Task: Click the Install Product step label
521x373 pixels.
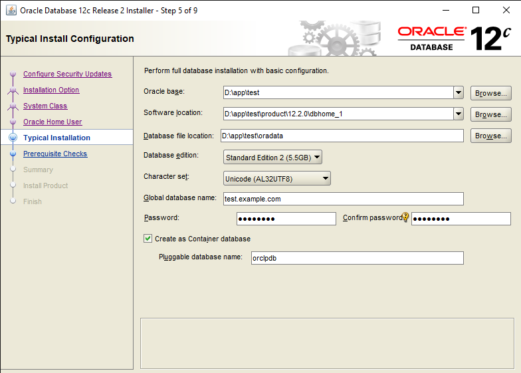Action: pyautogui.click(x=45, y=186)
